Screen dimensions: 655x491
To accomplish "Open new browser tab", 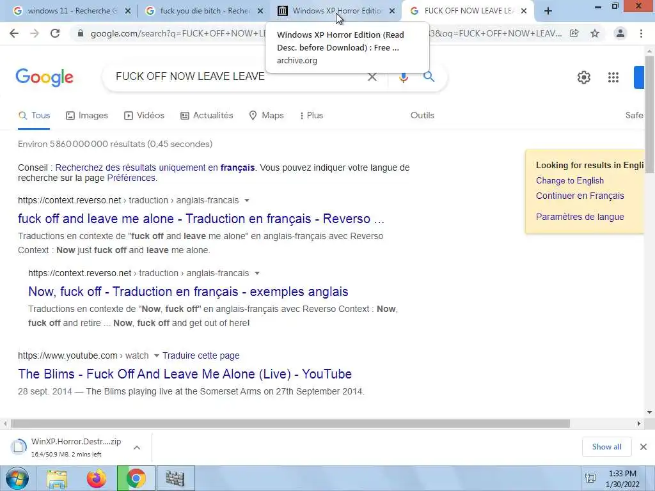I will (x=548, y=12).
